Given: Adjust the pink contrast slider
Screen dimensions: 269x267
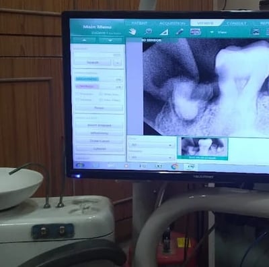Looking at the screenshot, I should [99, 86].
